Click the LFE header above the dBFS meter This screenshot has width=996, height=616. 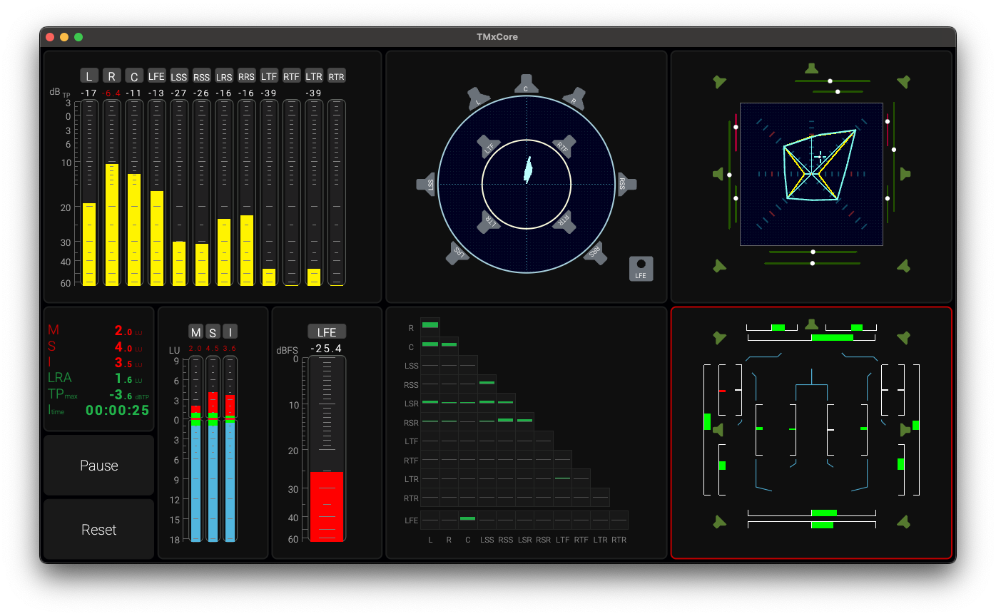coord(327,332)
